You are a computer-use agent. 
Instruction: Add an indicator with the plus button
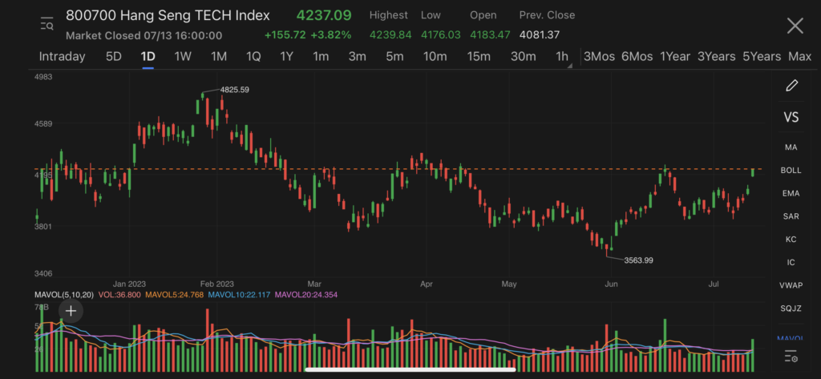71,311
